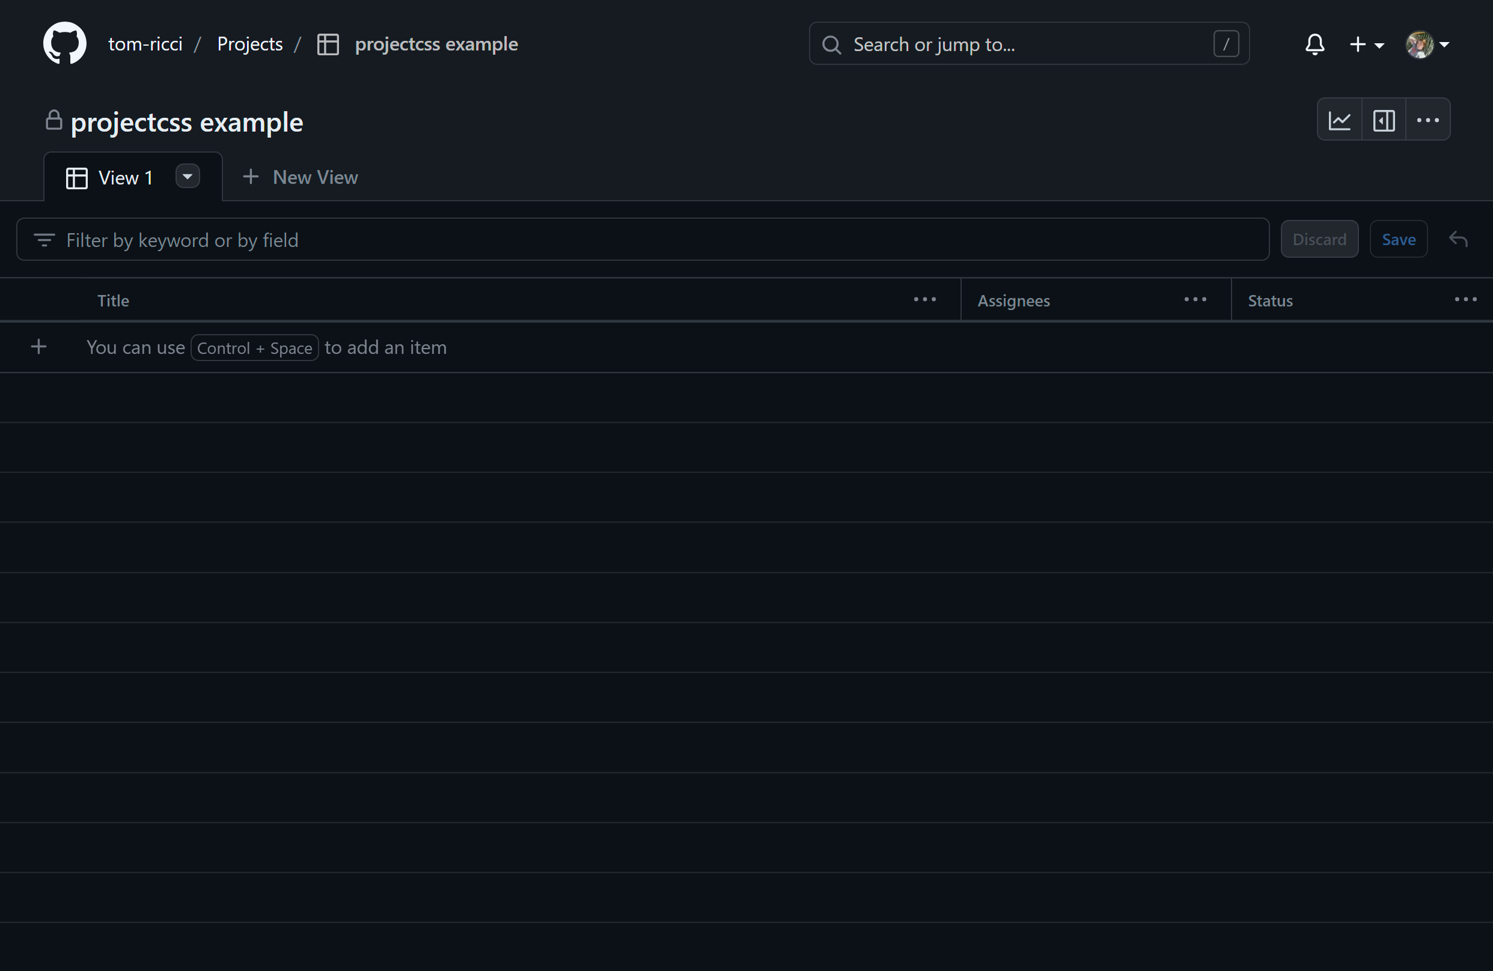Save the current view changes
This screenshot has width=1493, height=971.
point(1398,239)
